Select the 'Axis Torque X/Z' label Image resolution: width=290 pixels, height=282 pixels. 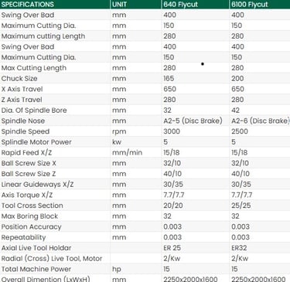27,195
